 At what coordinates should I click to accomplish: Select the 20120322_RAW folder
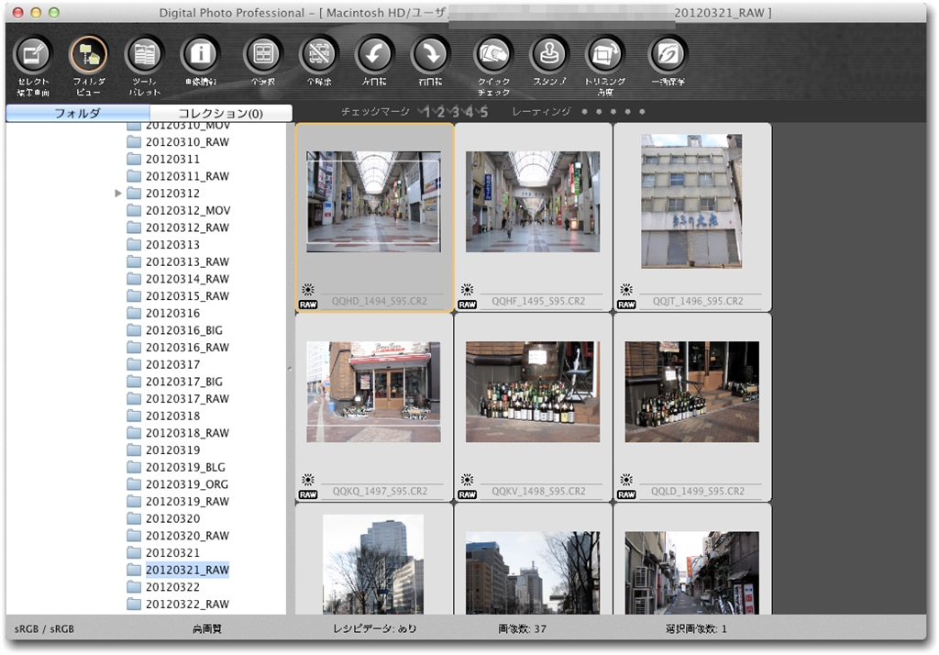coord(187,605)
